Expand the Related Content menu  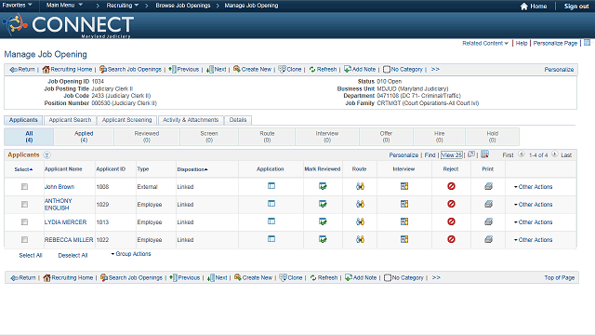click(485, 44)
